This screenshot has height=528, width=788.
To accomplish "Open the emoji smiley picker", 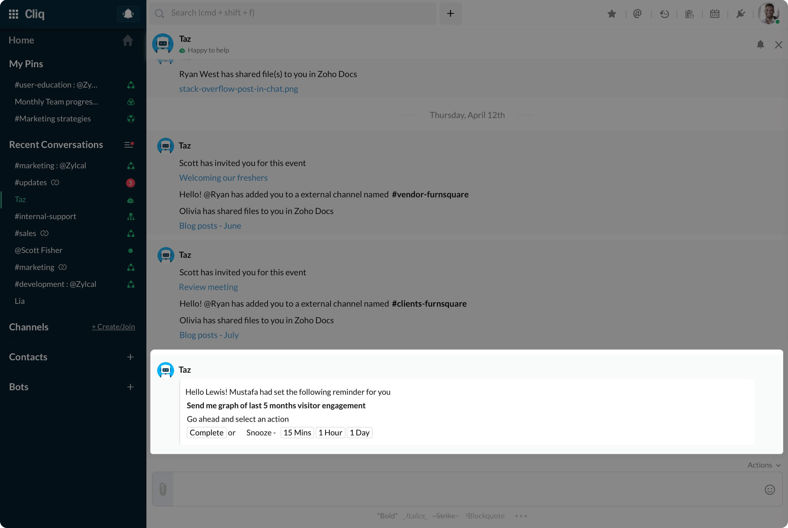I will [769, 489].
